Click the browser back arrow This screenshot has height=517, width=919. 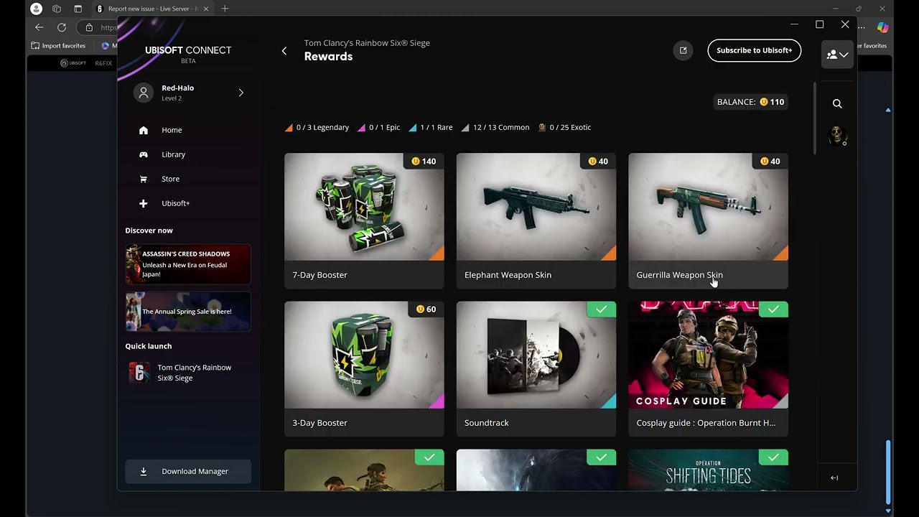[39, 27]
